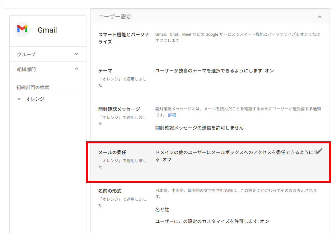Click the 名と姓 name format value

(162, 210)
